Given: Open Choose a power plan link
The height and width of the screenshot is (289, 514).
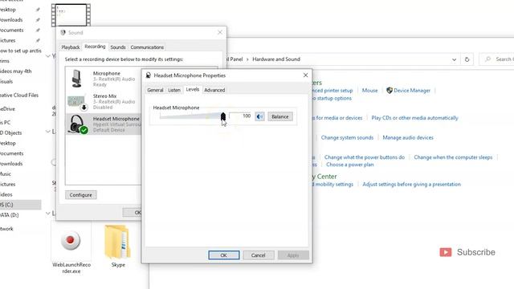Looking at the screenshot, I should pyautogui.click(x=350, y=165).
